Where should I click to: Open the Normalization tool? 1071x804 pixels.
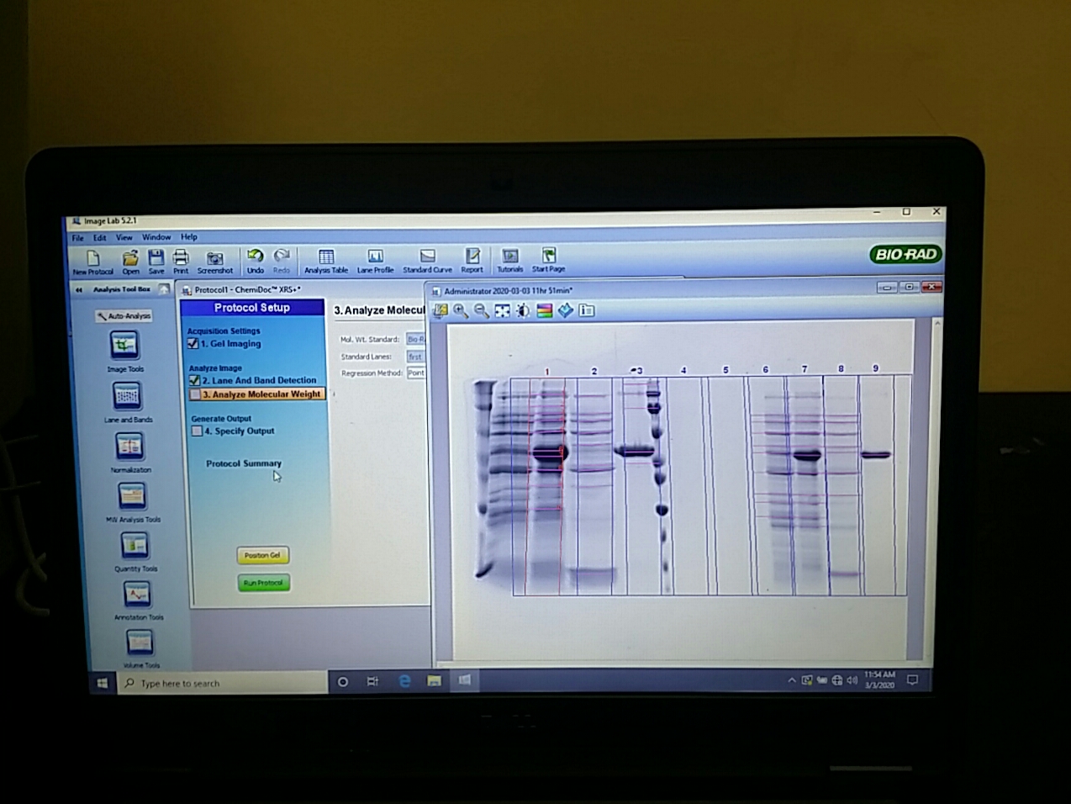point(129,446)
